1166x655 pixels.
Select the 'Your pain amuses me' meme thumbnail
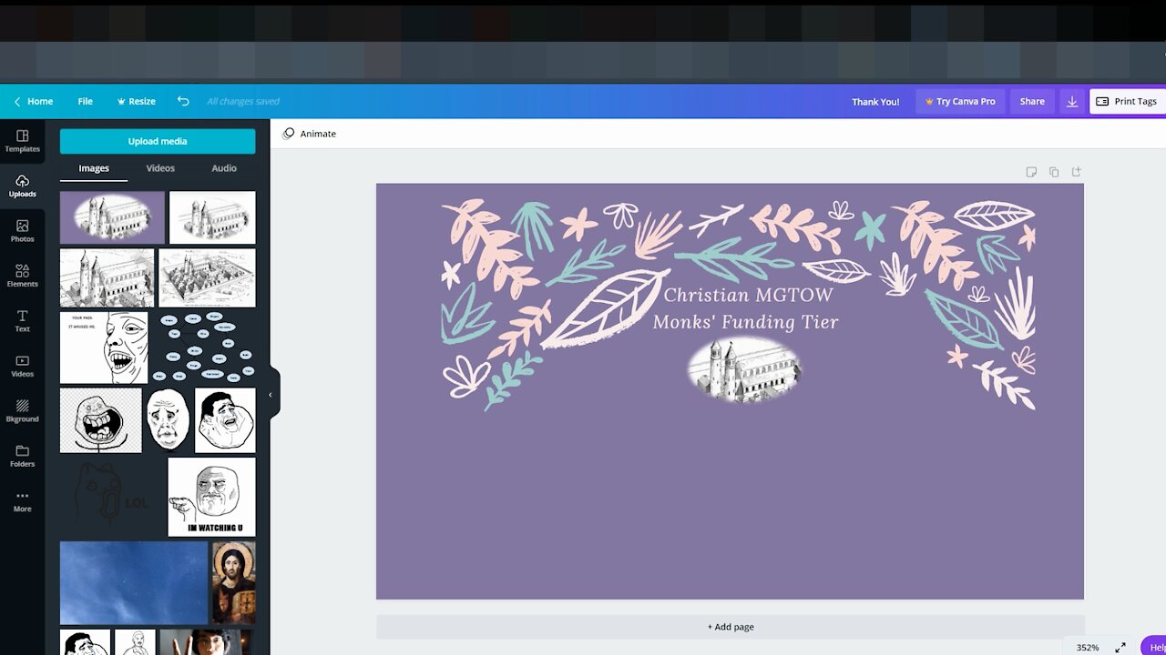(104, 348)
